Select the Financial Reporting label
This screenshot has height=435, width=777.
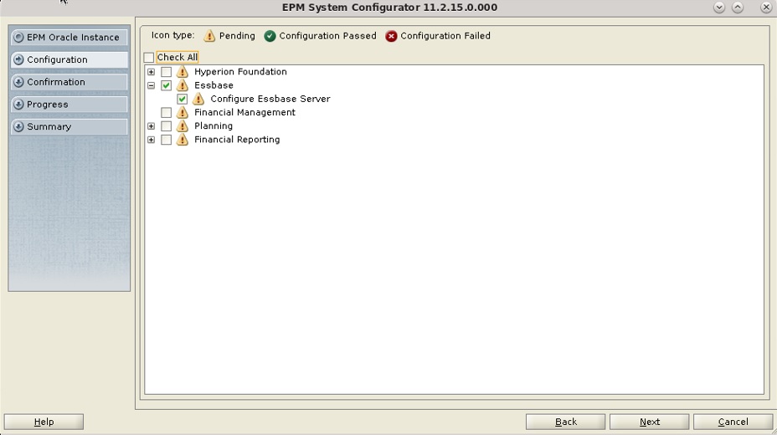click(x=237, y=140)
